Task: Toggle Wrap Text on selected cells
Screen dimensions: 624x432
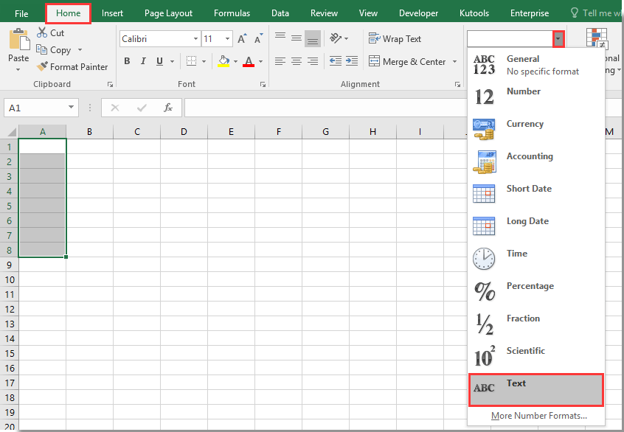Action: 395,39
